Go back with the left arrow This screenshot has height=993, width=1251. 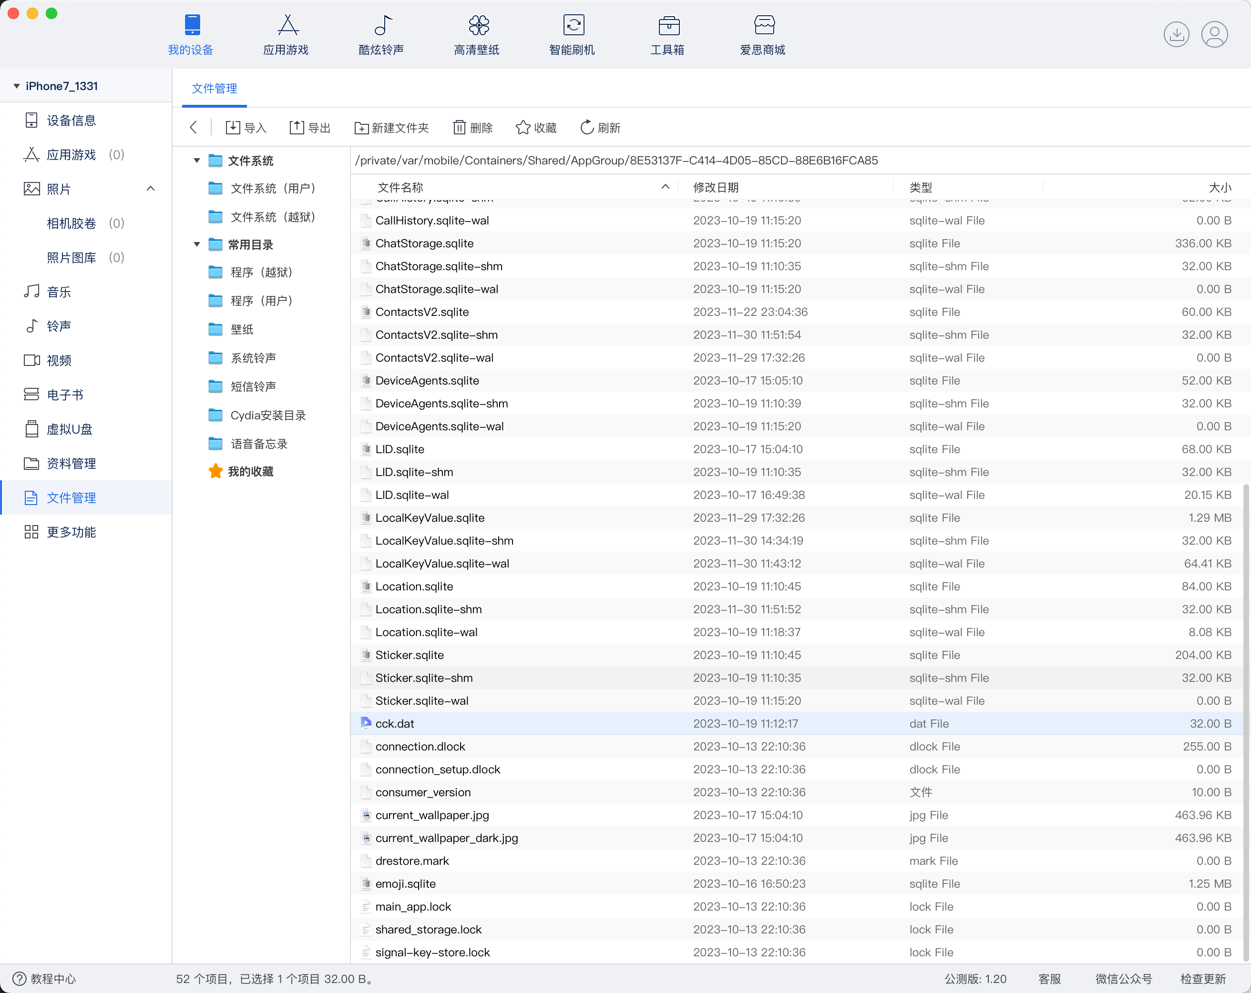click(x=194, y=128)
